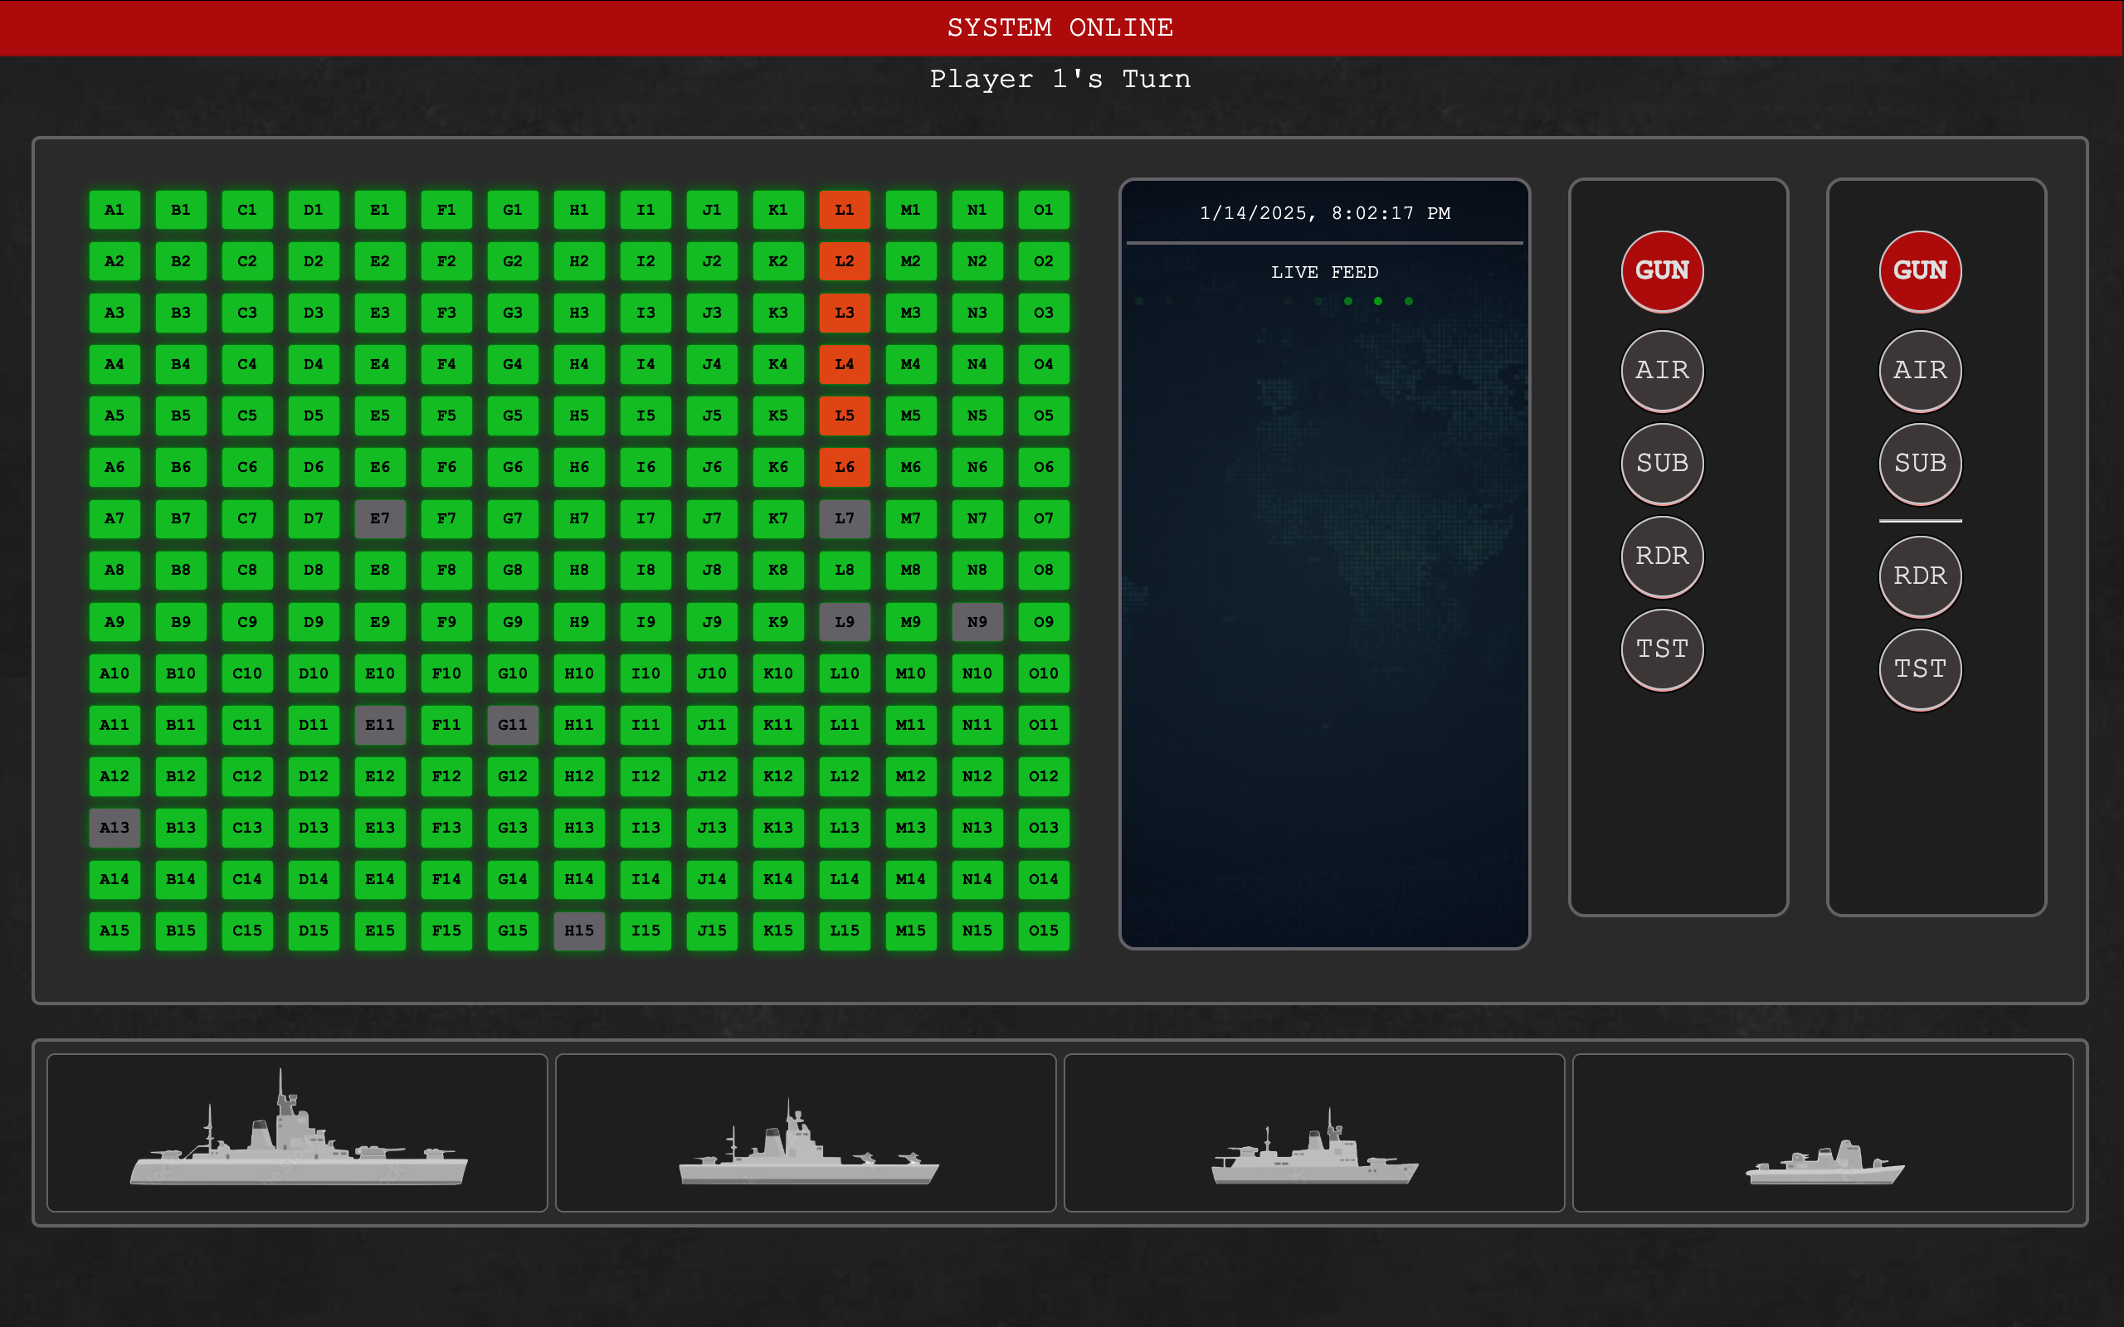The height and width of the screenshot is (1327, 2124).
Task: Target grid cell L10
Action: [845, 673]
